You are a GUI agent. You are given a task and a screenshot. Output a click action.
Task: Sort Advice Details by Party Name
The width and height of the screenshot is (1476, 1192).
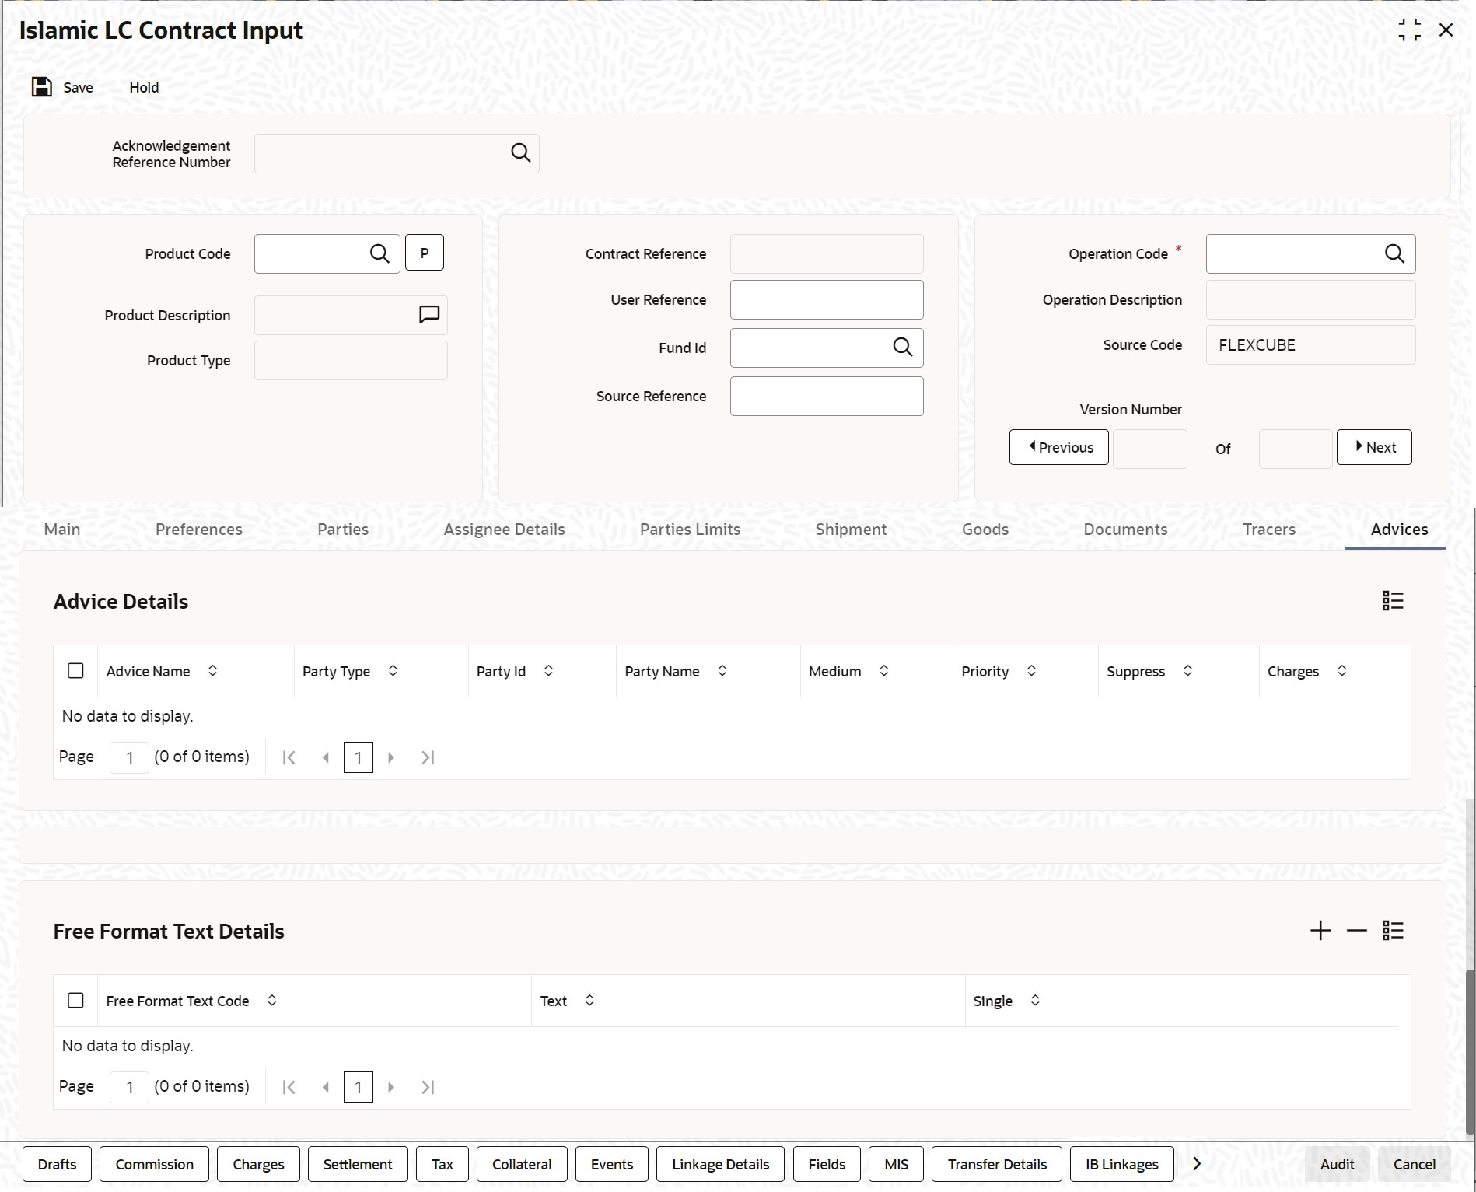722,671
